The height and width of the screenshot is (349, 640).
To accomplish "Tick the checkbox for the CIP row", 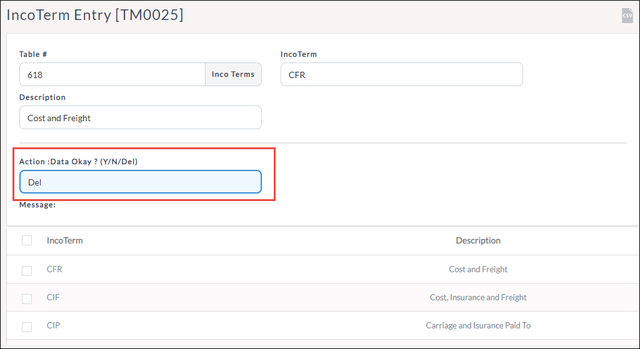I will click(27, 327).
